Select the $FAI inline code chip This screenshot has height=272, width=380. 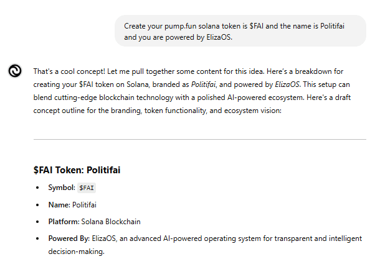tap(87, 188)
